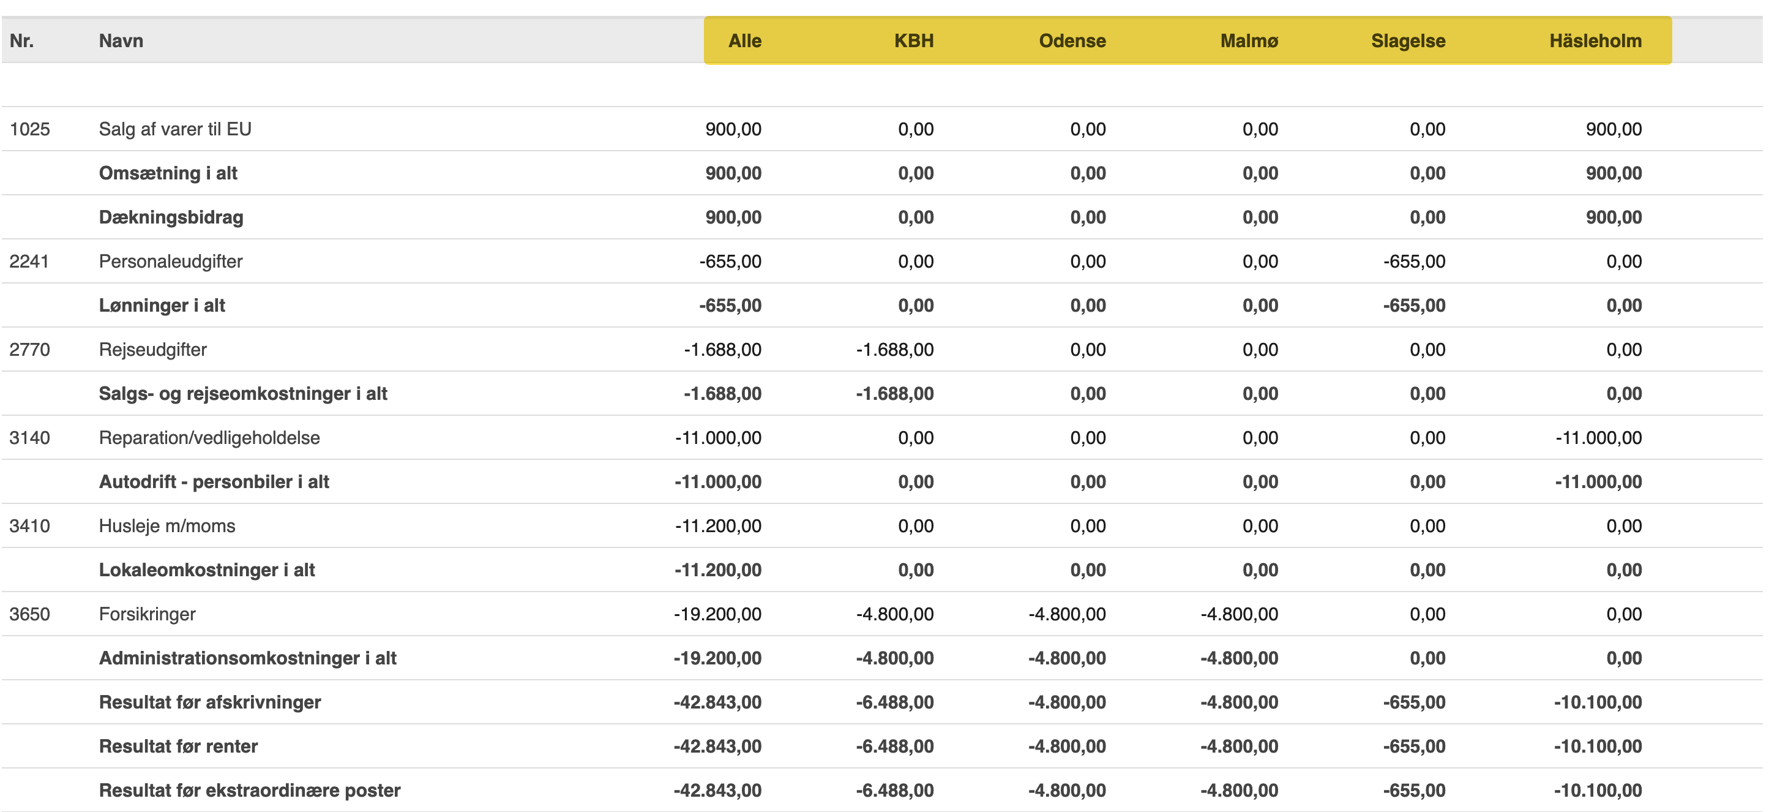This screenshot has width=1769, height=812.
Task: Click Slagelse value -655,00 for Personaleudgifter
Action: click(x=1414, y=261)
